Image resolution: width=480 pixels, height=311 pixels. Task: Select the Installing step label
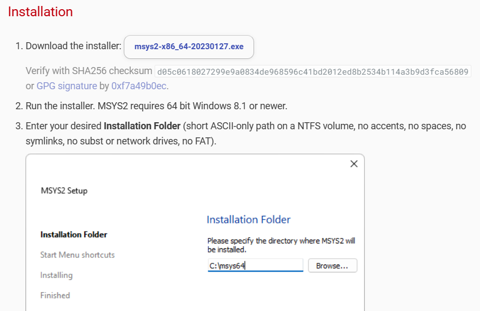pos(56,275)
